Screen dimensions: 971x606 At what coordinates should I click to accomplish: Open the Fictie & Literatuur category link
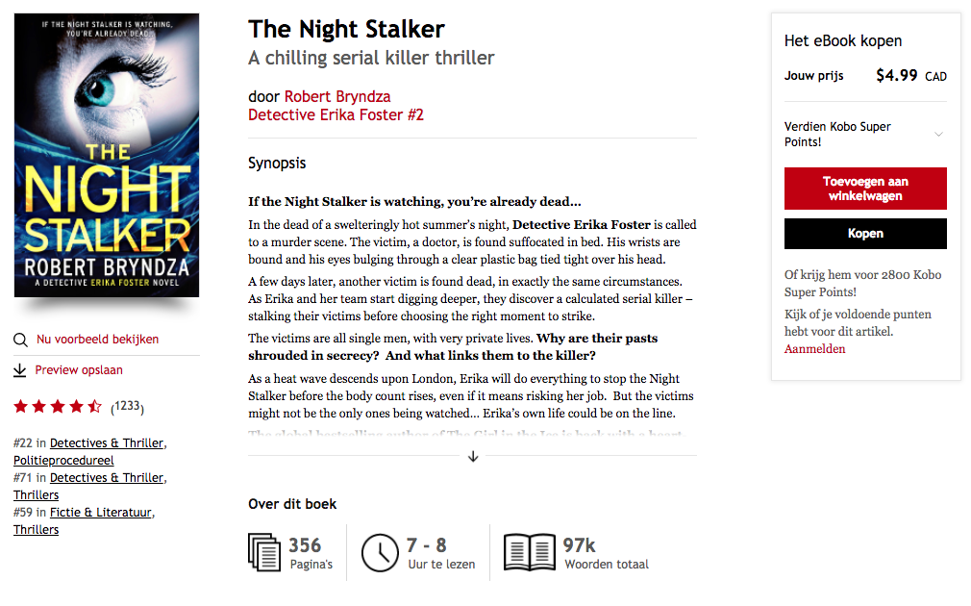(101, 513)
